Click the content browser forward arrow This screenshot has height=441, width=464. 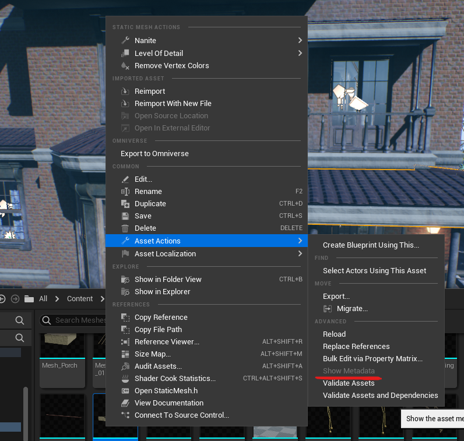click(x=15, y=299)
